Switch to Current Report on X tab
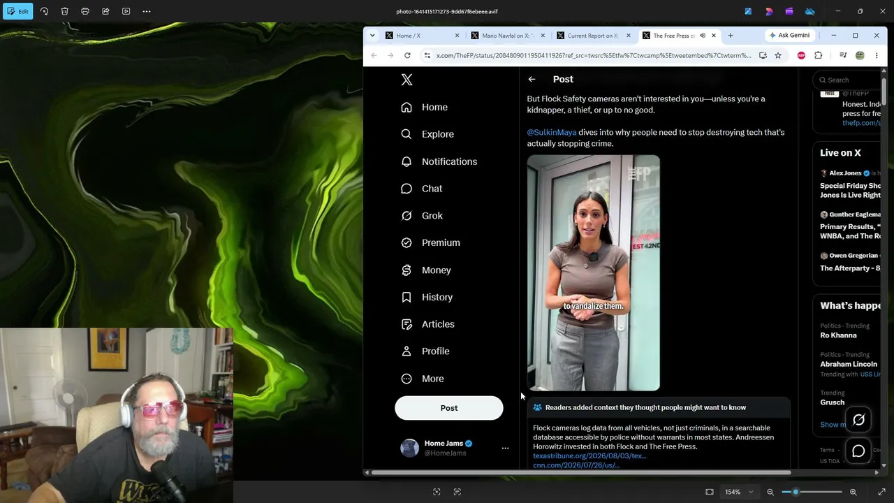894x503 pixels. [x=594, y=36]
